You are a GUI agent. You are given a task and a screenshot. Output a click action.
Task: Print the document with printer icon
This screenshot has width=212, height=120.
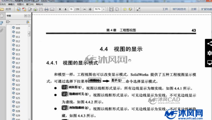pos(46,9)
